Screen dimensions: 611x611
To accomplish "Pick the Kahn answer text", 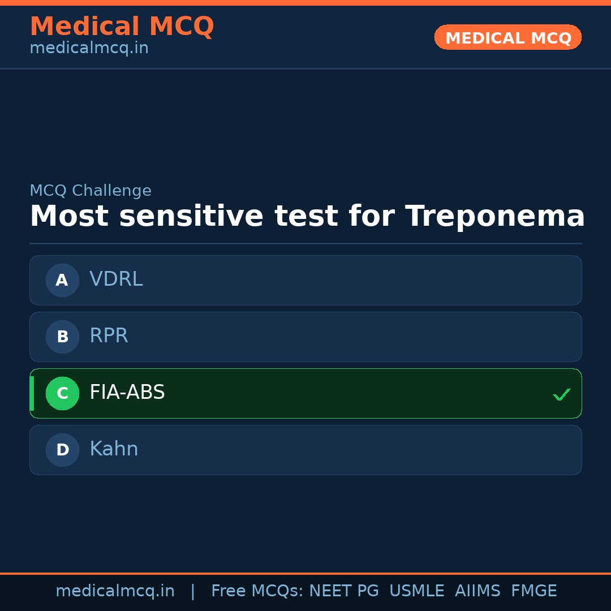I will point(114,449).
